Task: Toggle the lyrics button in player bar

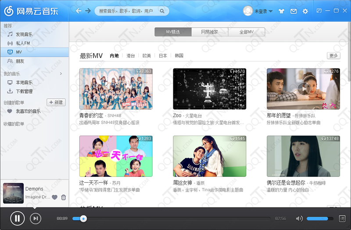Action: pyautogui.click(x=342, y=219)
